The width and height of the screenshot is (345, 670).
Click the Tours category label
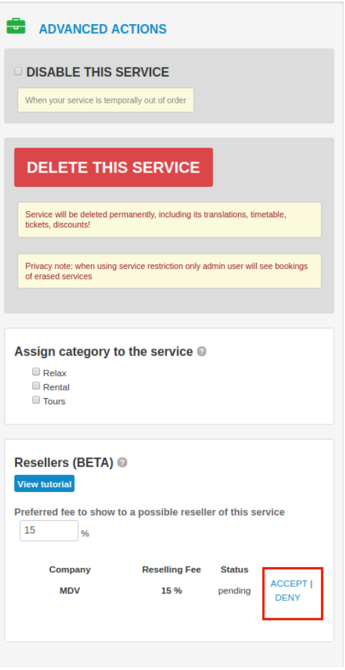[55, 401]
